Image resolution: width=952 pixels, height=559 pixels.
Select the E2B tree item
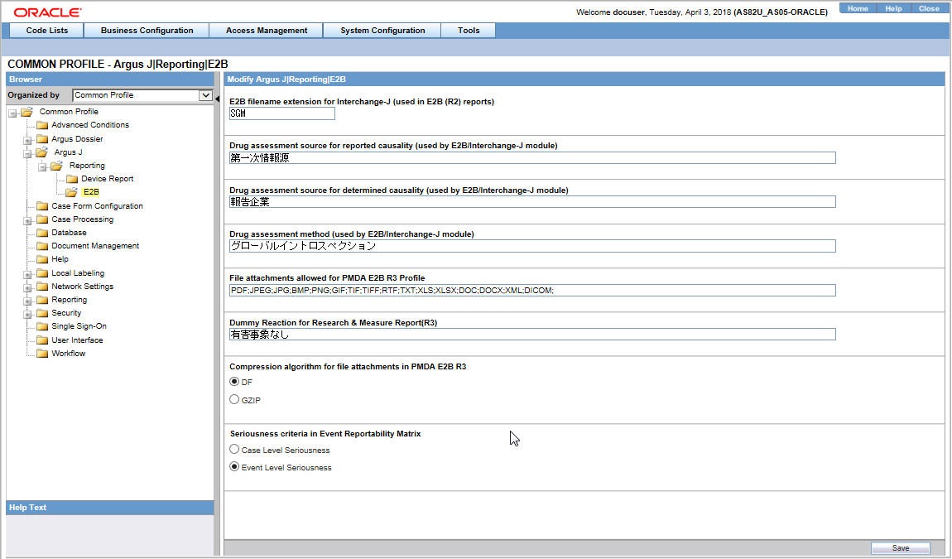tap(91, 192)
